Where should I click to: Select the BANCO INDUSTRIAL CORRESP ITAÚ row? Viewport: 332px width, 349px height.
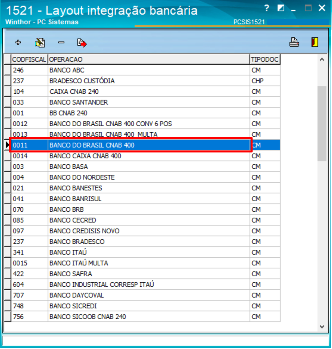146,284
